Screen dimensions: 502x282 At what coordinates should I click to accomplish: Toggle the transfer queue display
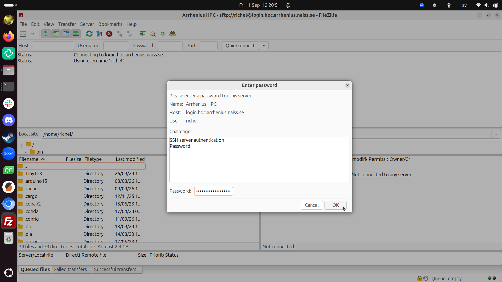(x=76, y=34)
